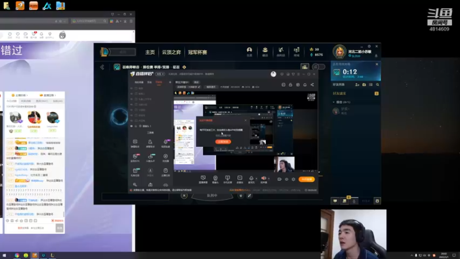Click the browser search box at the top
The width and height of the screenshot is (460, 259).
[89, 21]
